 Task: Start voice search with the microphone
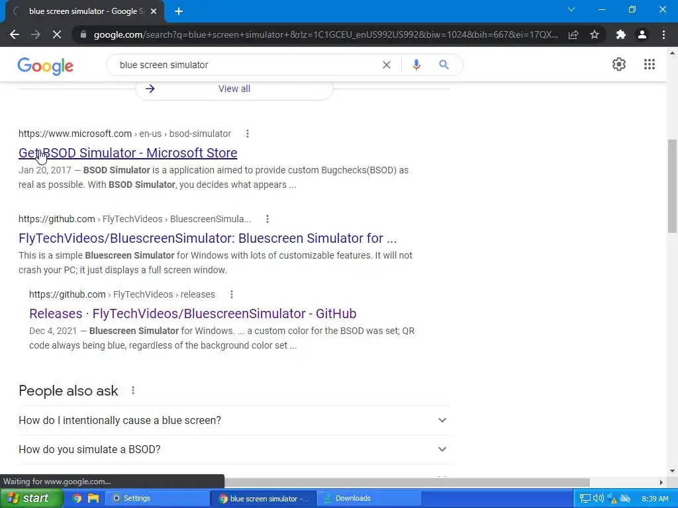(x=416, y=65)
